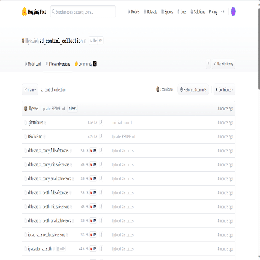The image size is (260, 260).
Task: Open diffusers_xl_canny_small.safetensors file
Action: coord(49,179)
